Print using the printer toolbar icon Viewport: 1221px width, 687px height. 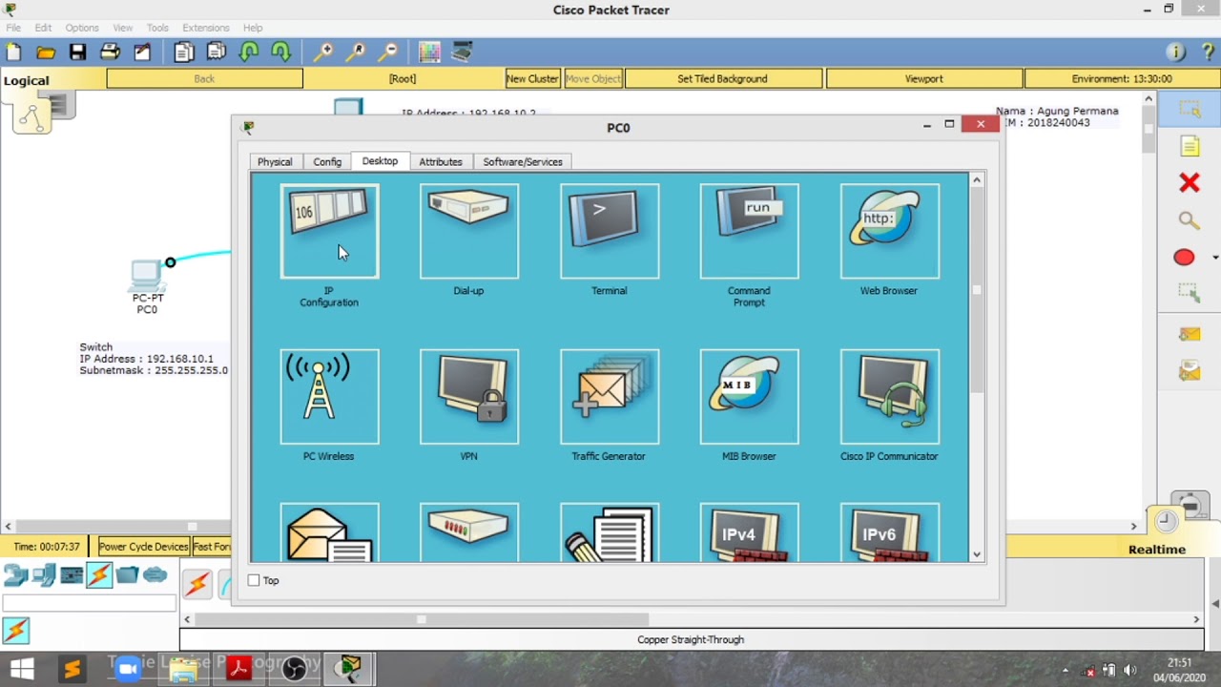111,52
